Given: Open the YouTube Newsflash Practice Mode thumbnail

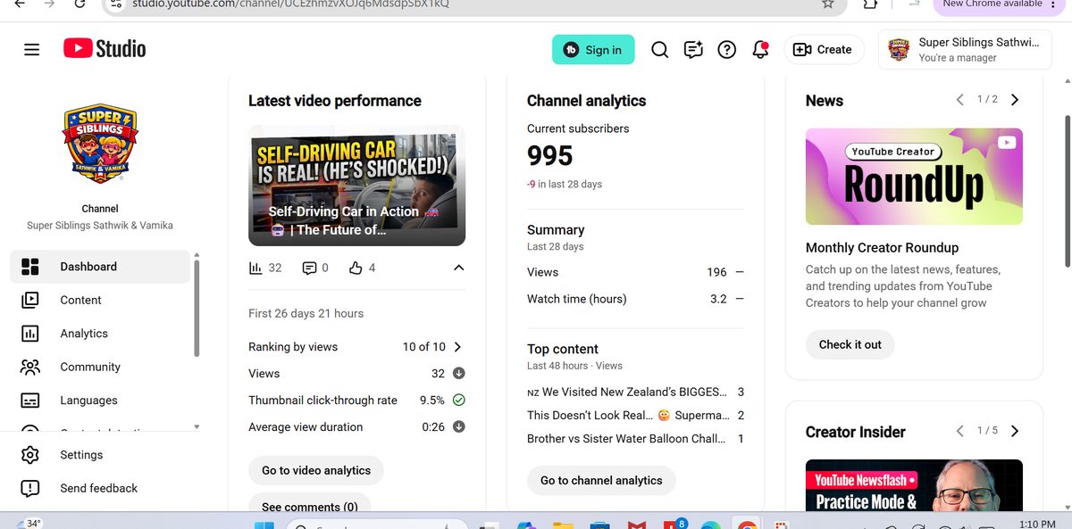Looking at the screenshot, I should pyautogui.click(x=914, y=485).
